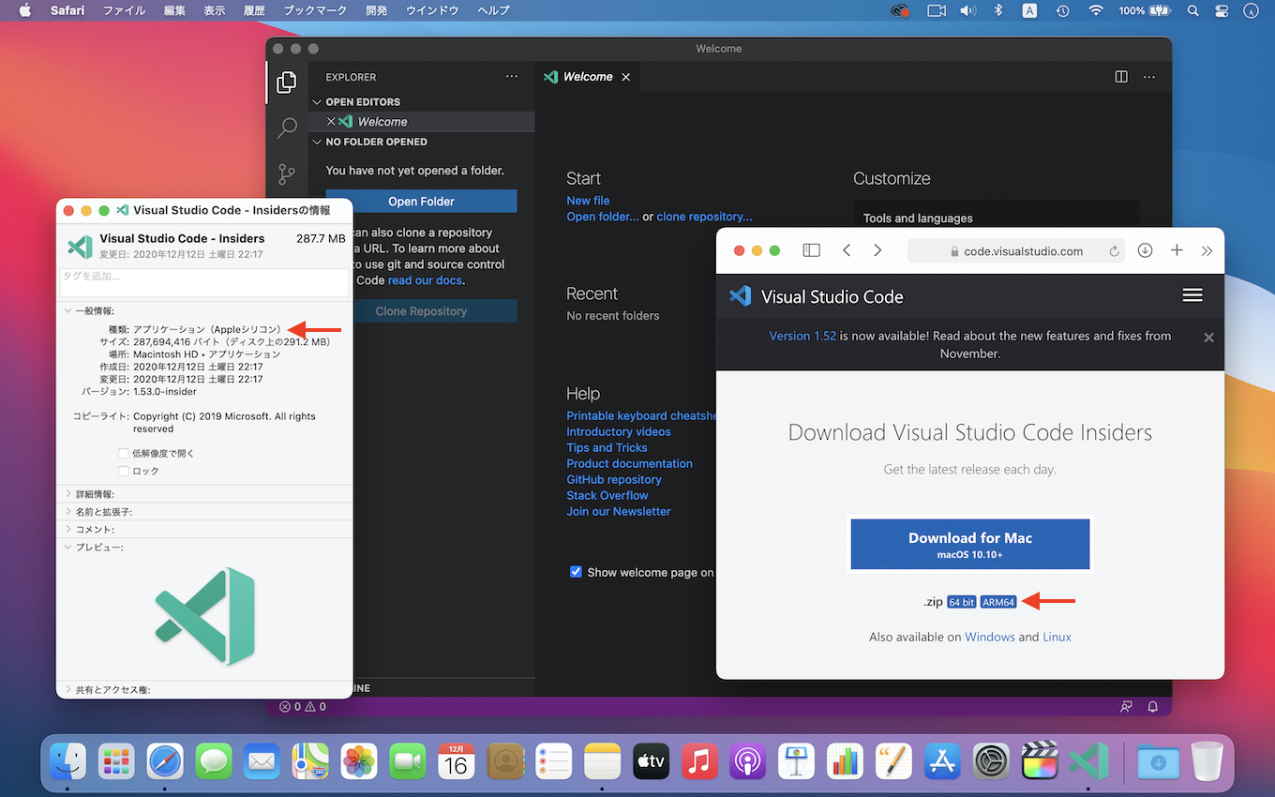Open the Explorer view in activity bar
The height and width of the screenshot is (797, 1275).
(287, 83)
